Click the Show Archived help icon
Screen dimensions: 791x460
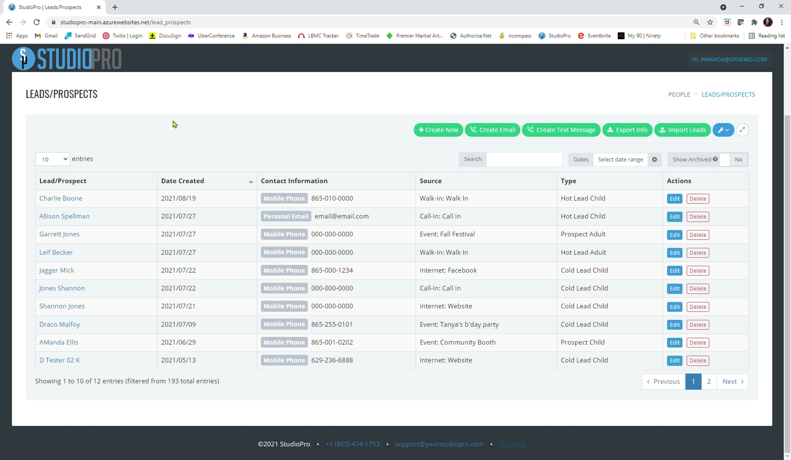click(715, 159)
